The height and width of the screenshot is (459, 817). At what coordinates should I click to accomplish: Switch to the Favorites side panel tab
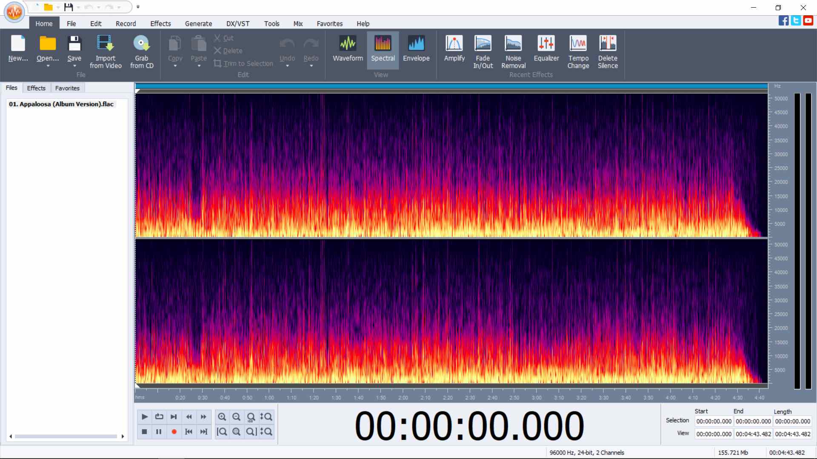coord(67,88)
